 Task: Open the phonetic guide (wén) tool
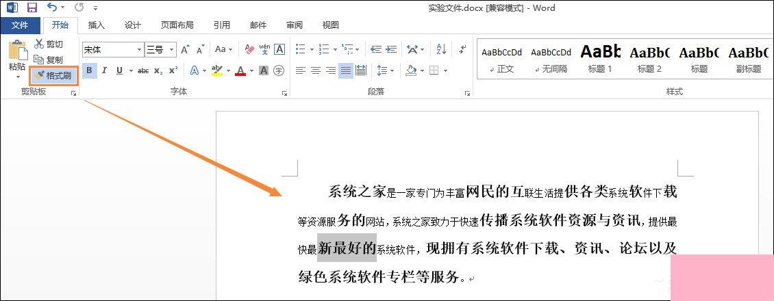[x=264, y=49]
